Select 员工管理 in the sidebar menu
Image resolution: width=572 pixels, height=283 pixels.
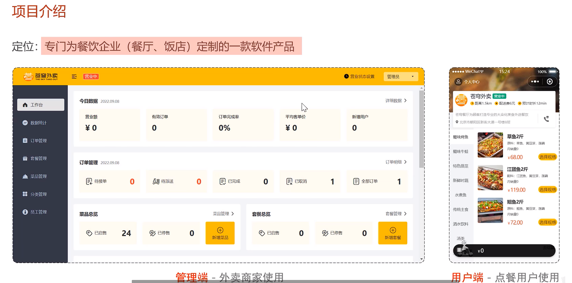click(x=38, y=212)
